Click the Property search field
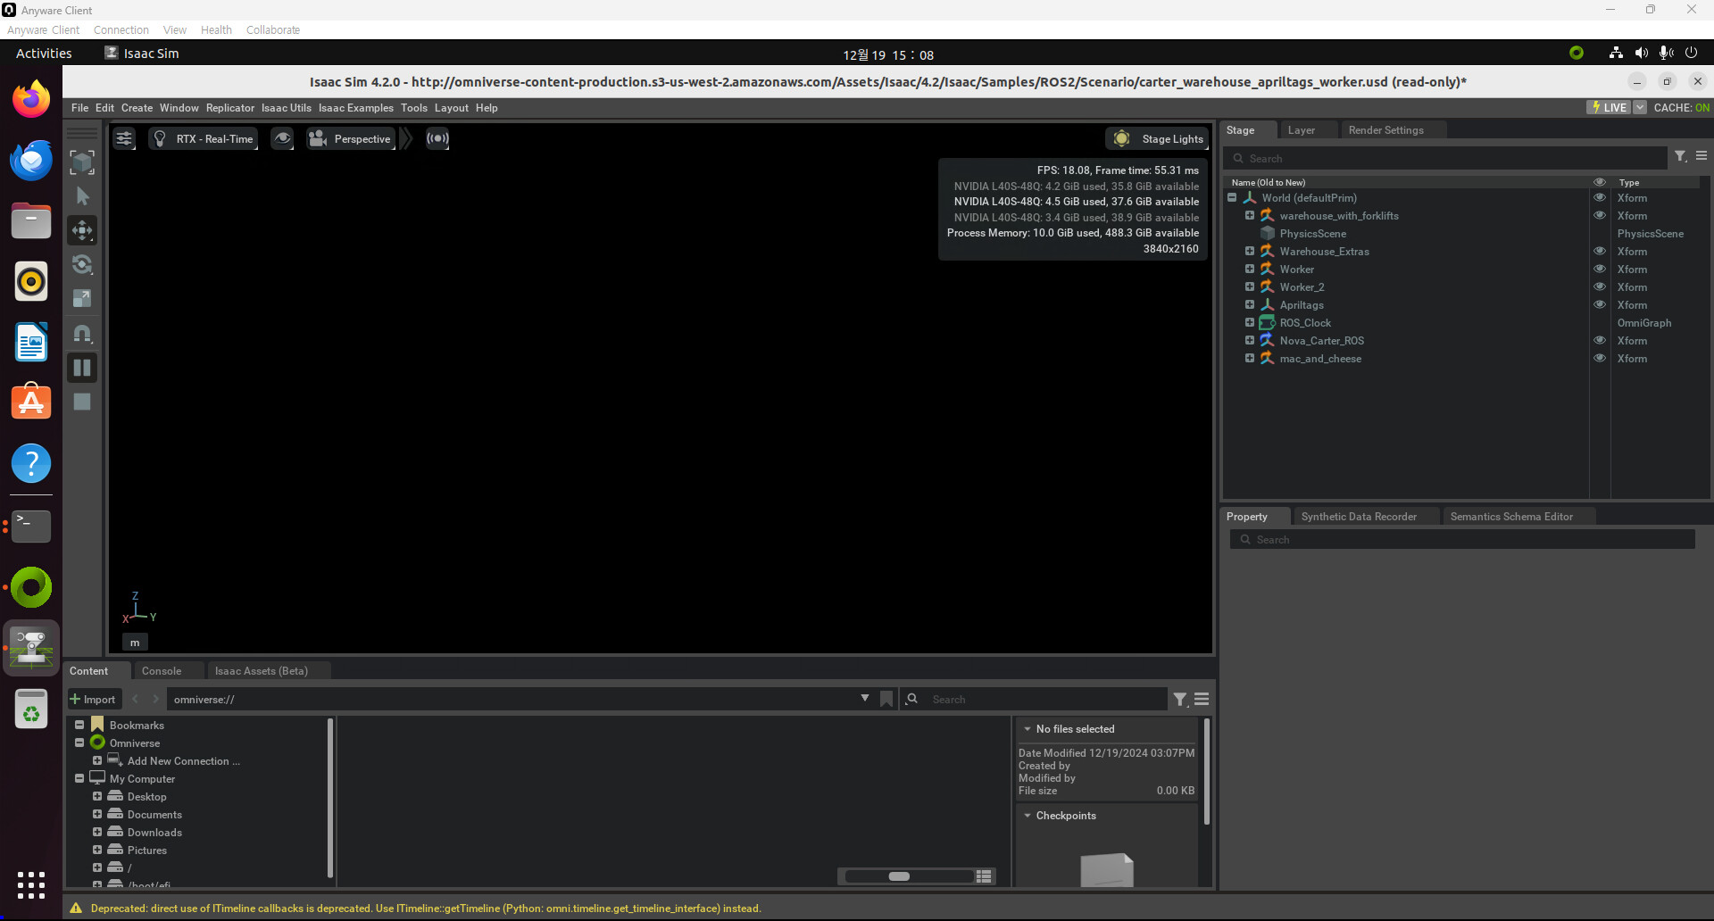This screenshot has width=1714, height=921. point(1462,540)
